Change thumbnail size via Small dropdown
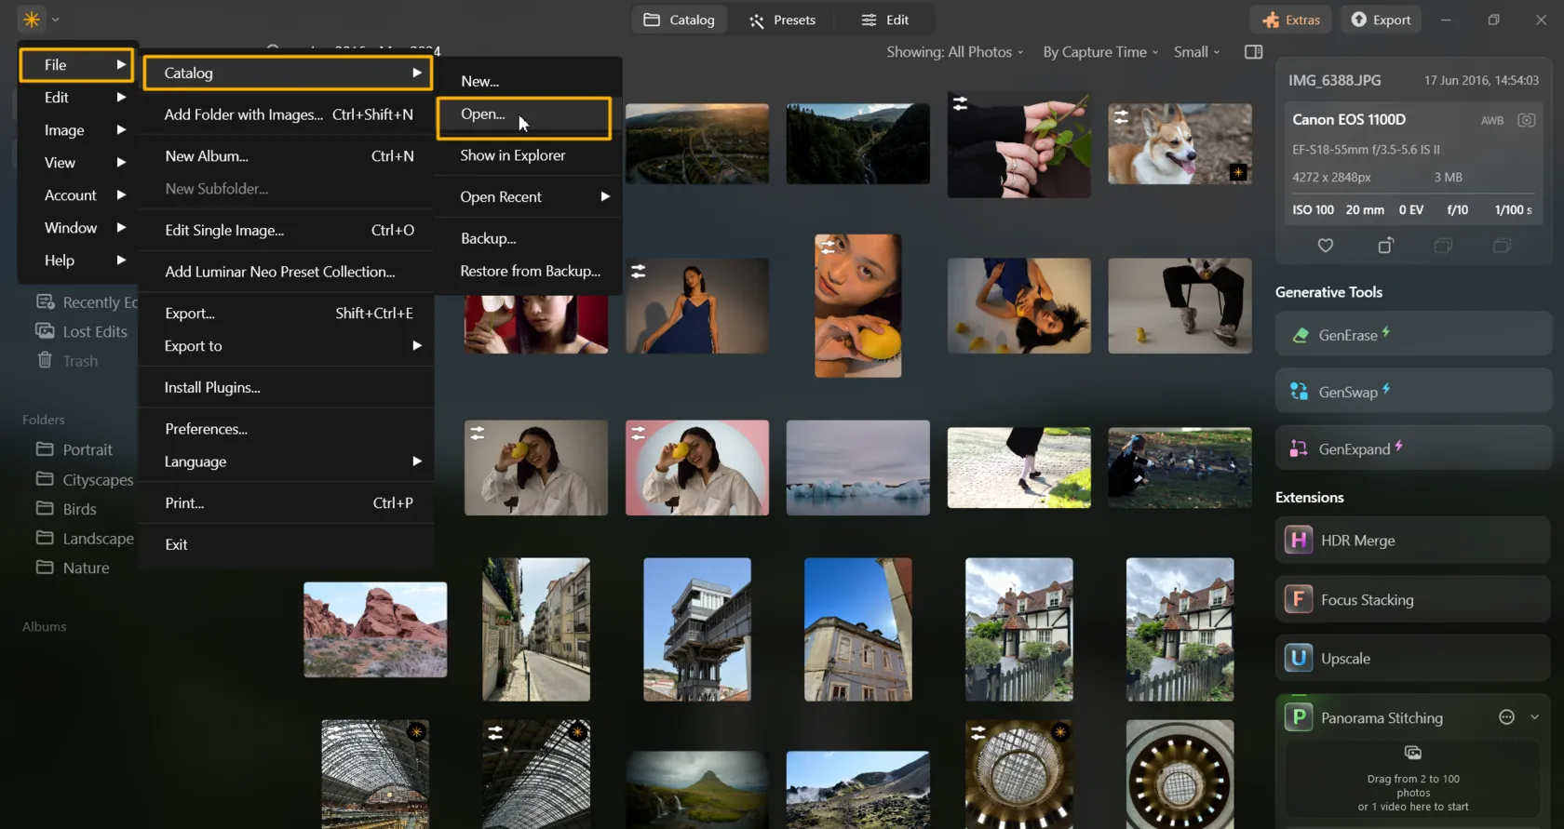Viewport: 1564px width, 829px height. 1195,52
